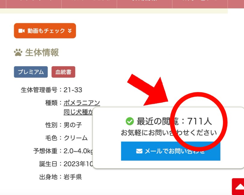
Task: Click the 生体管理番号 value 21-33
Action: pyautogui.click(x=73, y=90)
